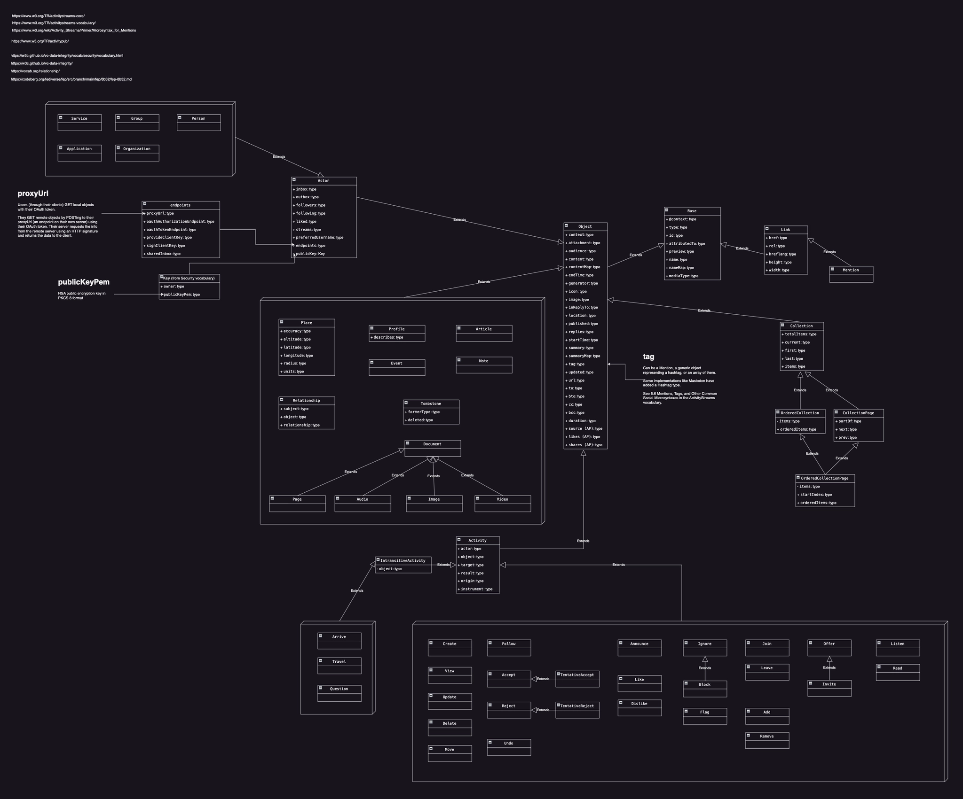Collapse the OrderedCollectionPage class box

click(798, 477)
